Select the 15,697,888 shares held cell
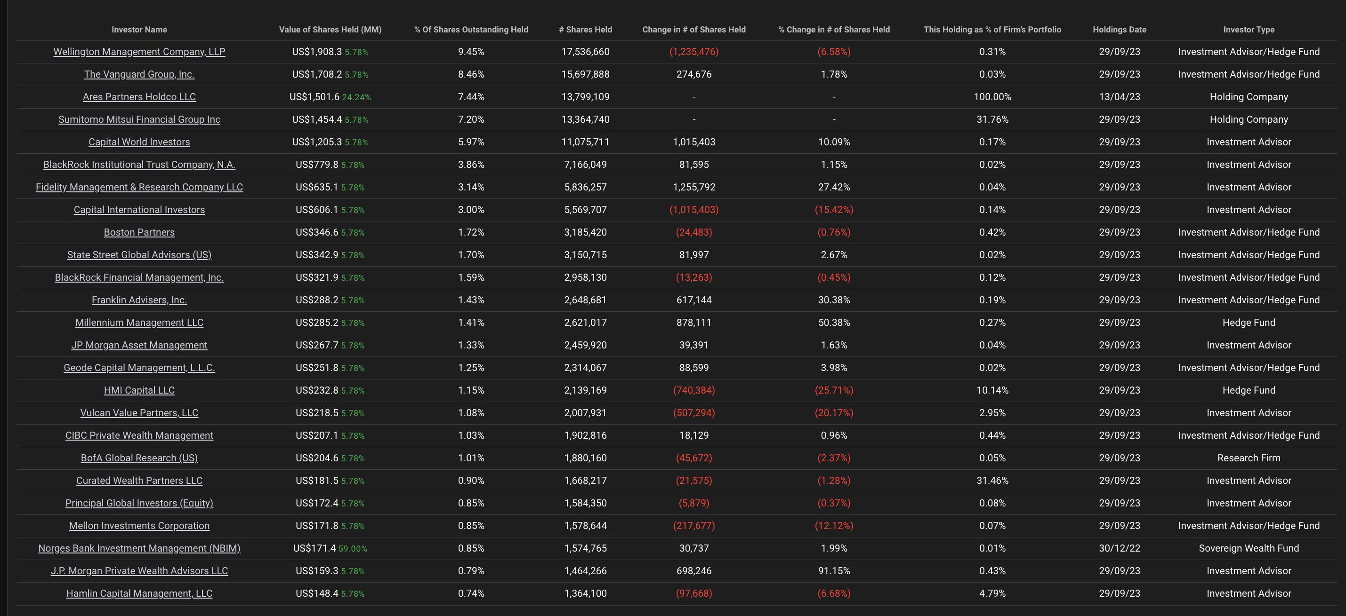 coord(585,74)
